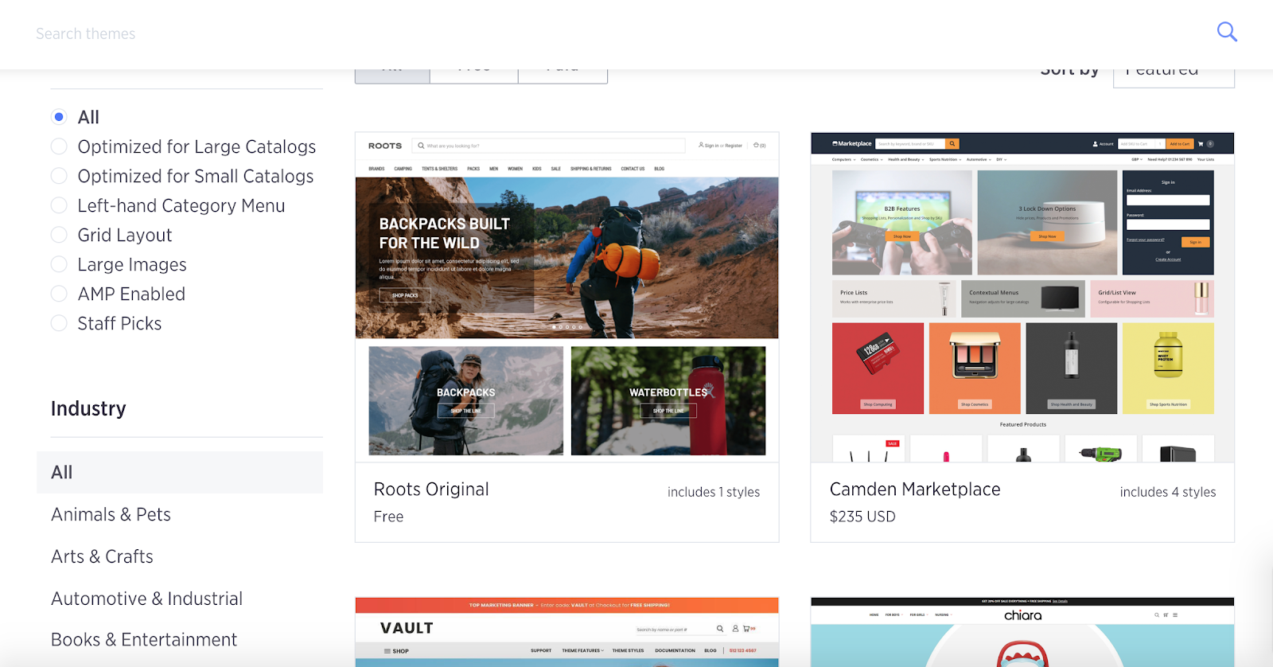The height and width of the screenshot is (667, 1273).
Task: Click 'includes 1 styles' text
Action: coord(714,492)
